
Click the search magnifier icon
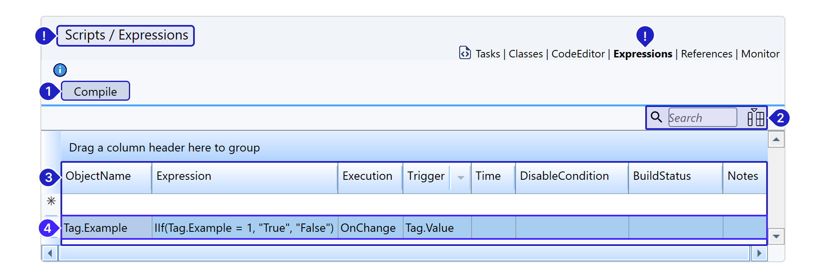(656, 117)
